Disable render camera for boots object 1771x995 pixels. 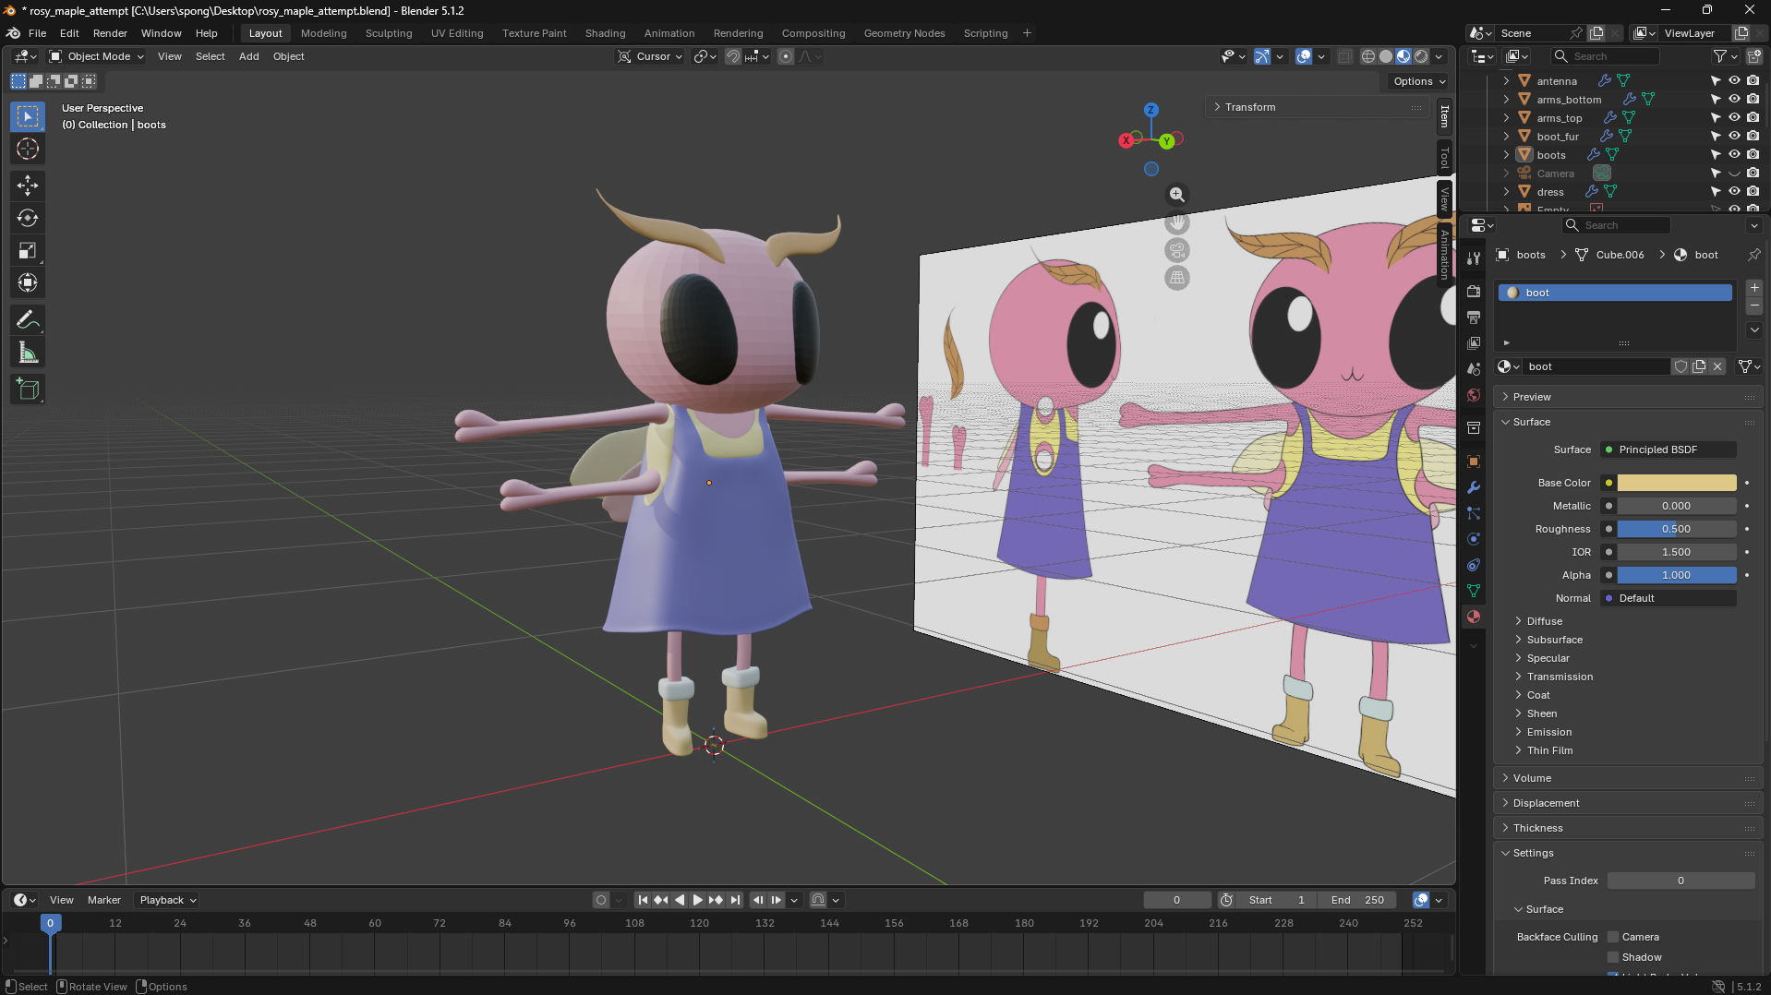click(1753, 155)
